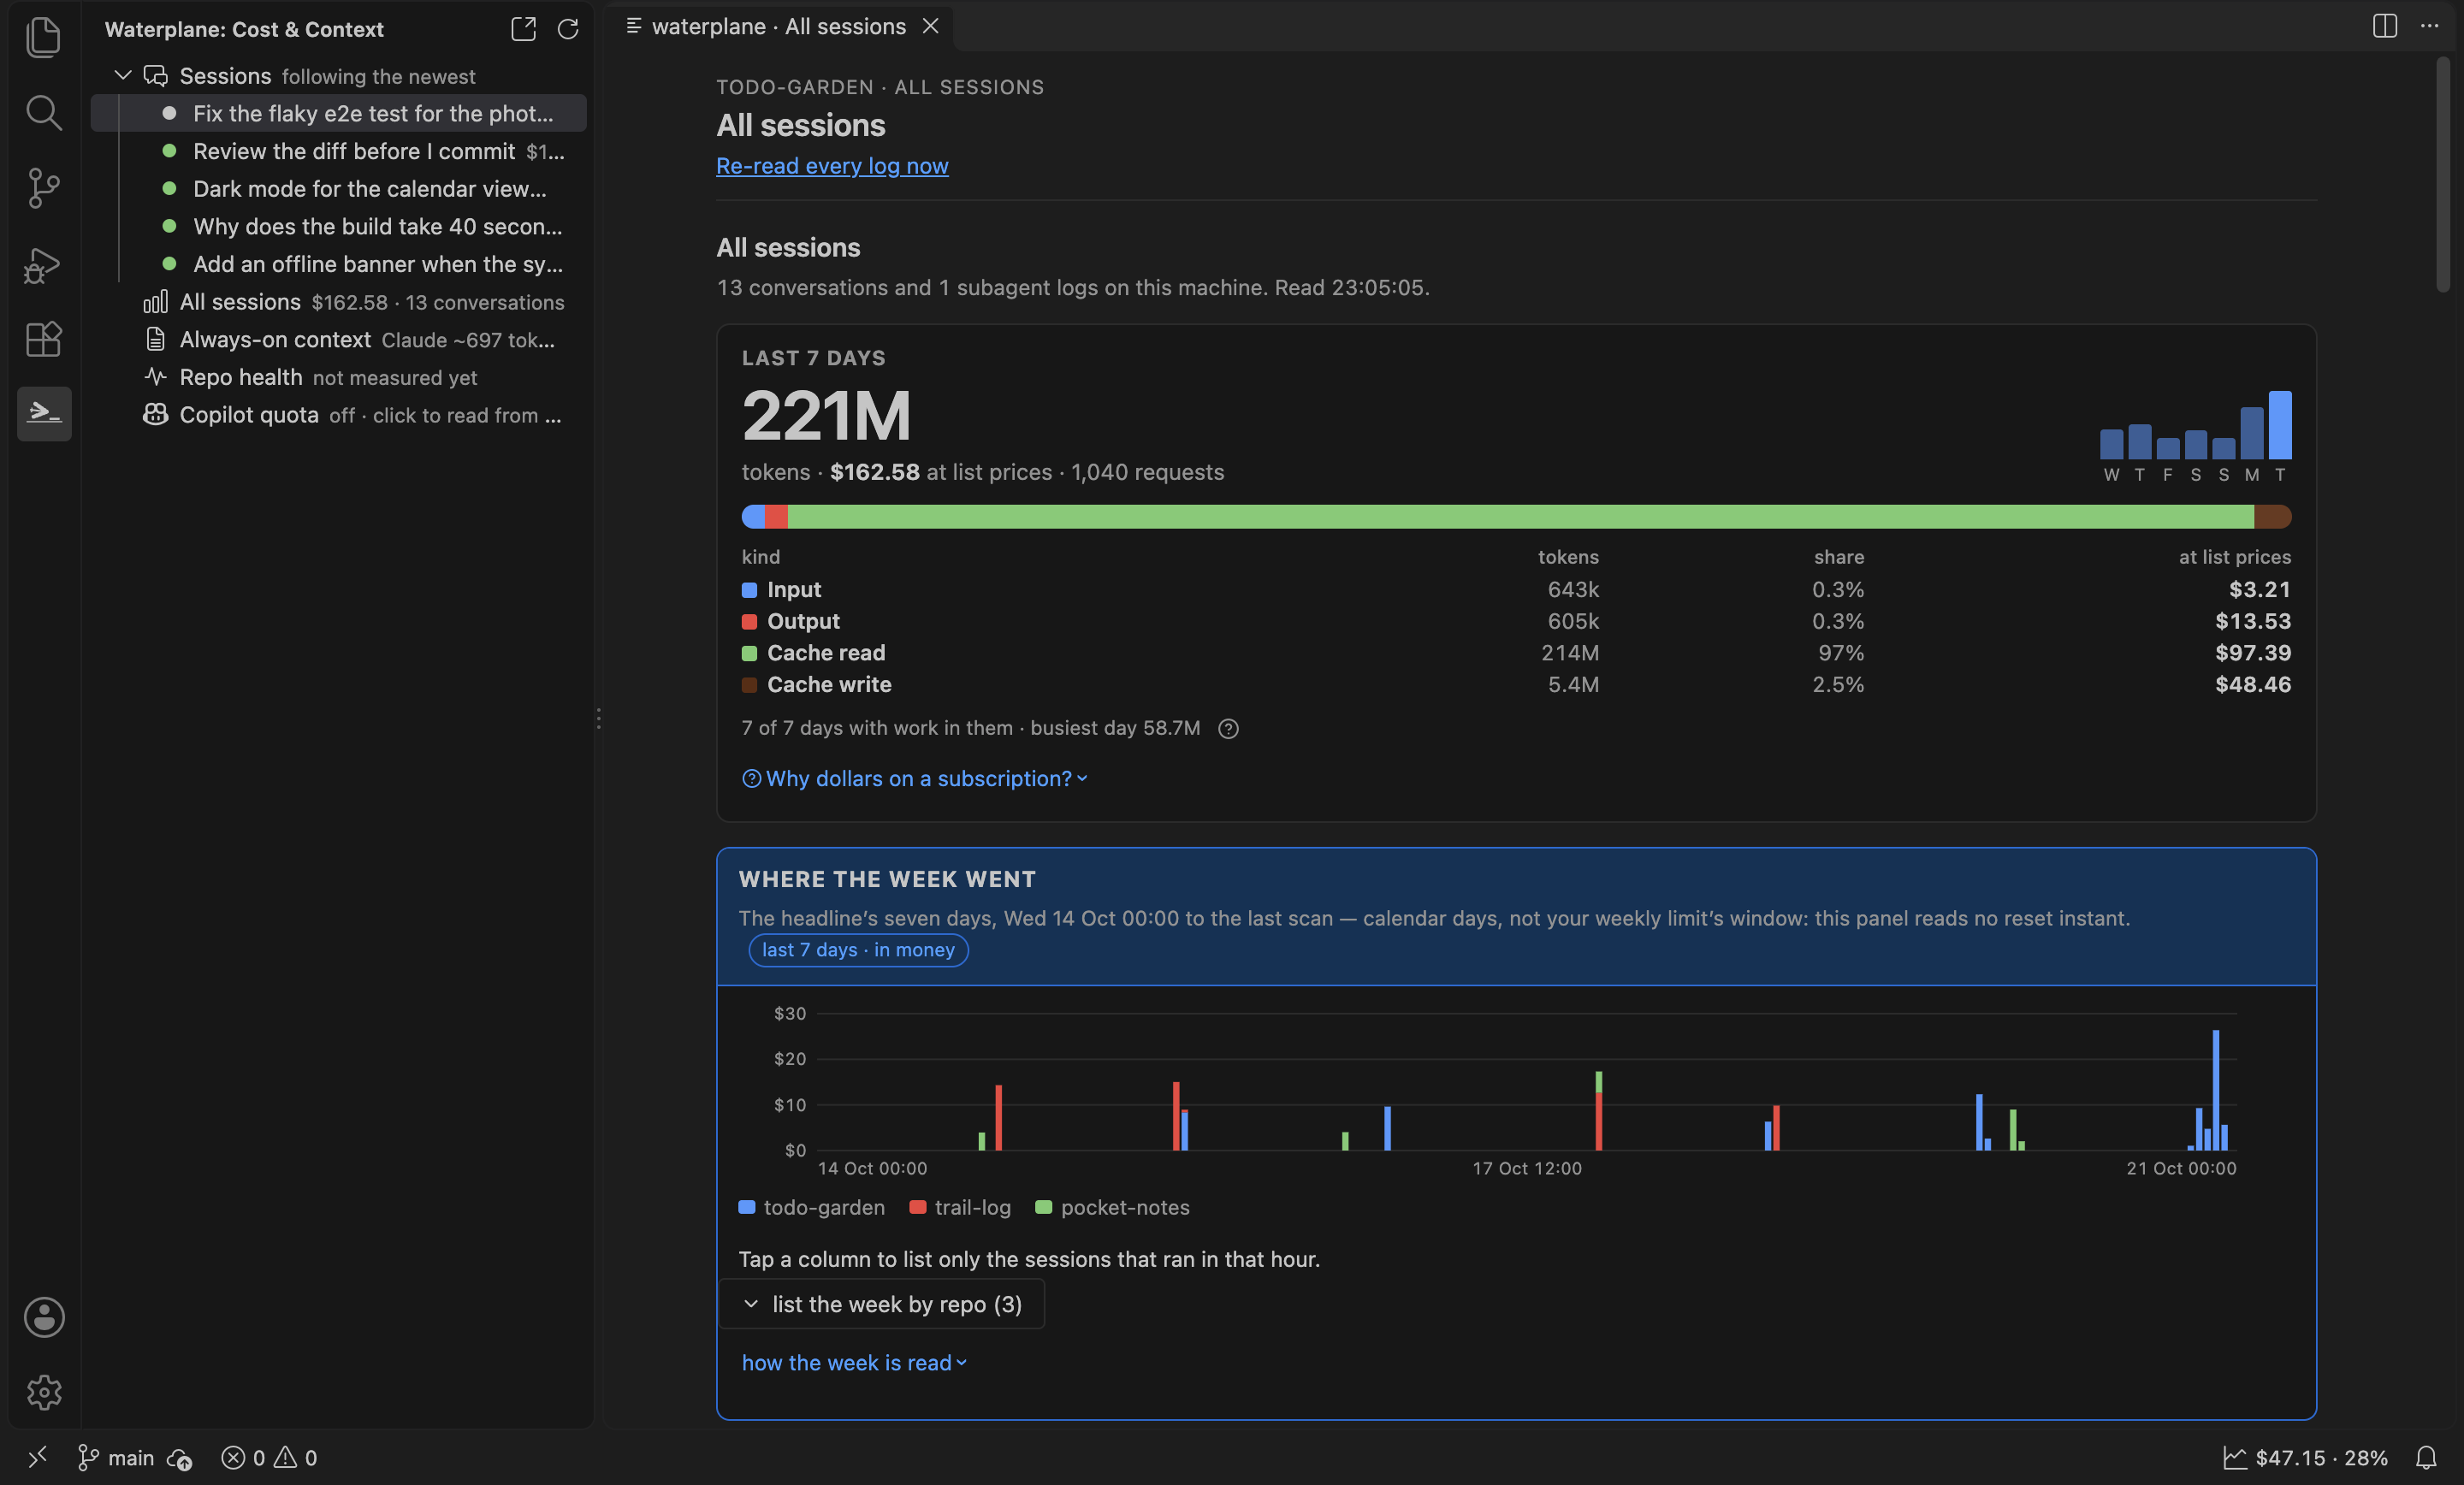This screenshot has width=2464, height=1485.
Task: Open the Accounts icon
Action: pos(44,1317)
